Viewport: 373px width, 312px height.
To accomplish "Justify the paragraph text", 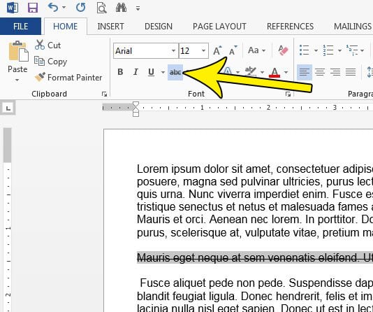I will [x=351, y=72].
